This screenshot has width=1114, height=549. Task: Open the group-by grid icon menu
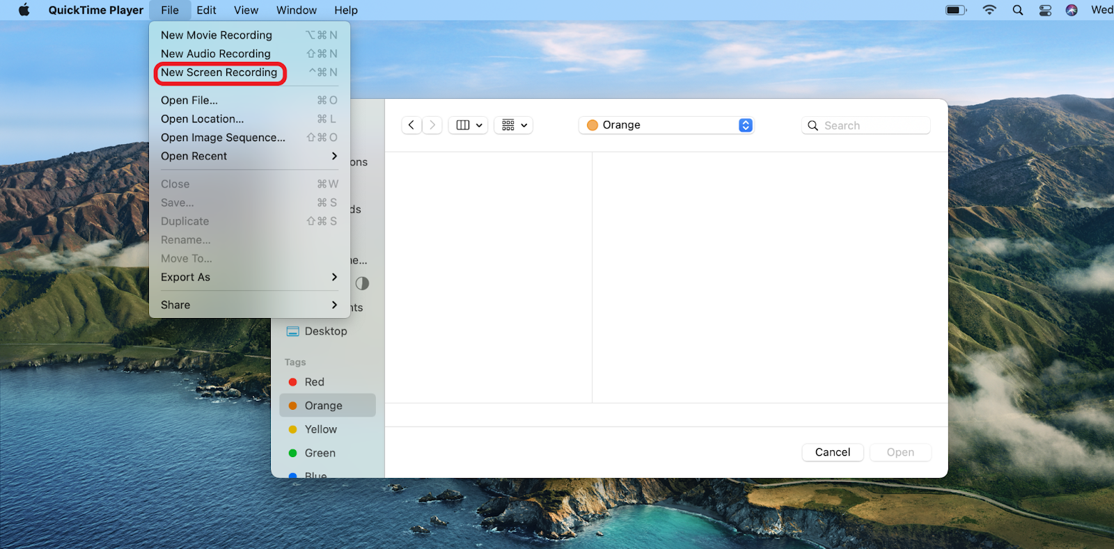tap(514, 125)
